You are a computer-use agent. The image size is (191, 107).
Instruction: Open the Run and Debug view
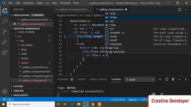tap(5, 42)
